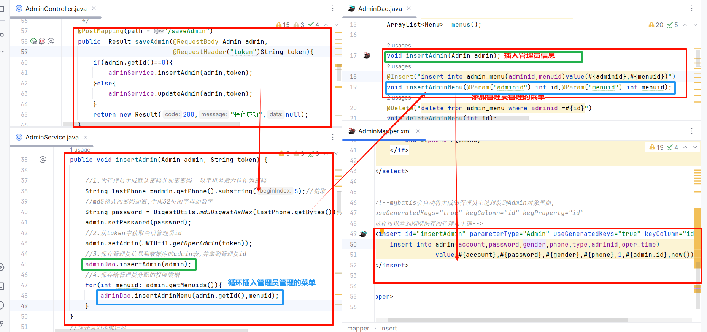Click the 'code:' parameter hint on line 65
Image resolution: width=707 pixels, height=332 pixels.
(172, 114)
